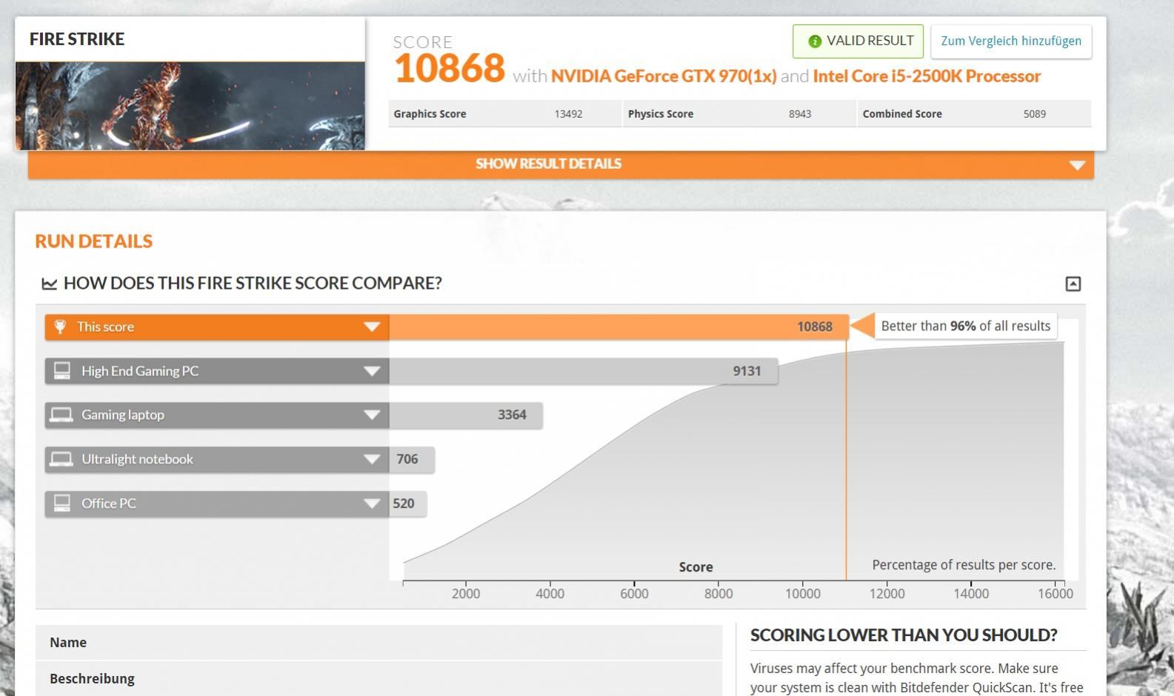Click the chart icon beside the compare heading
This screenshot has height=696, width=1174.
tap(50, 284)
